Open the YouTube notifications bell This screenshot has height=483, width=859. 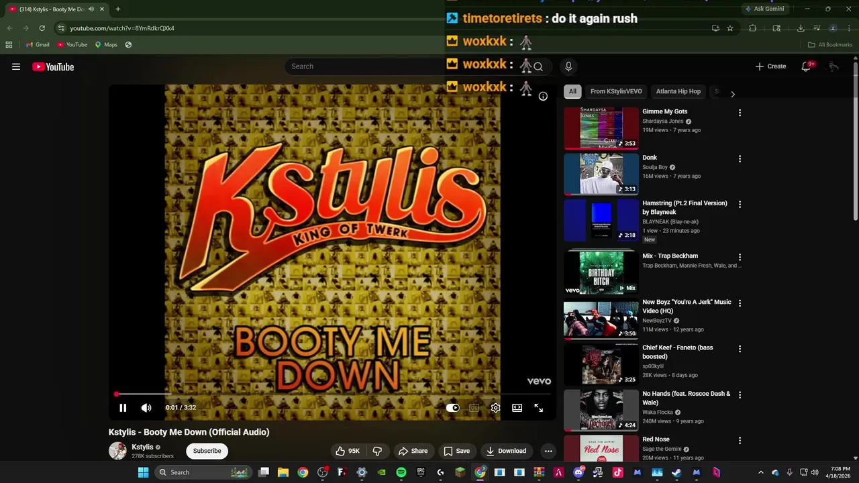[807, 66]
